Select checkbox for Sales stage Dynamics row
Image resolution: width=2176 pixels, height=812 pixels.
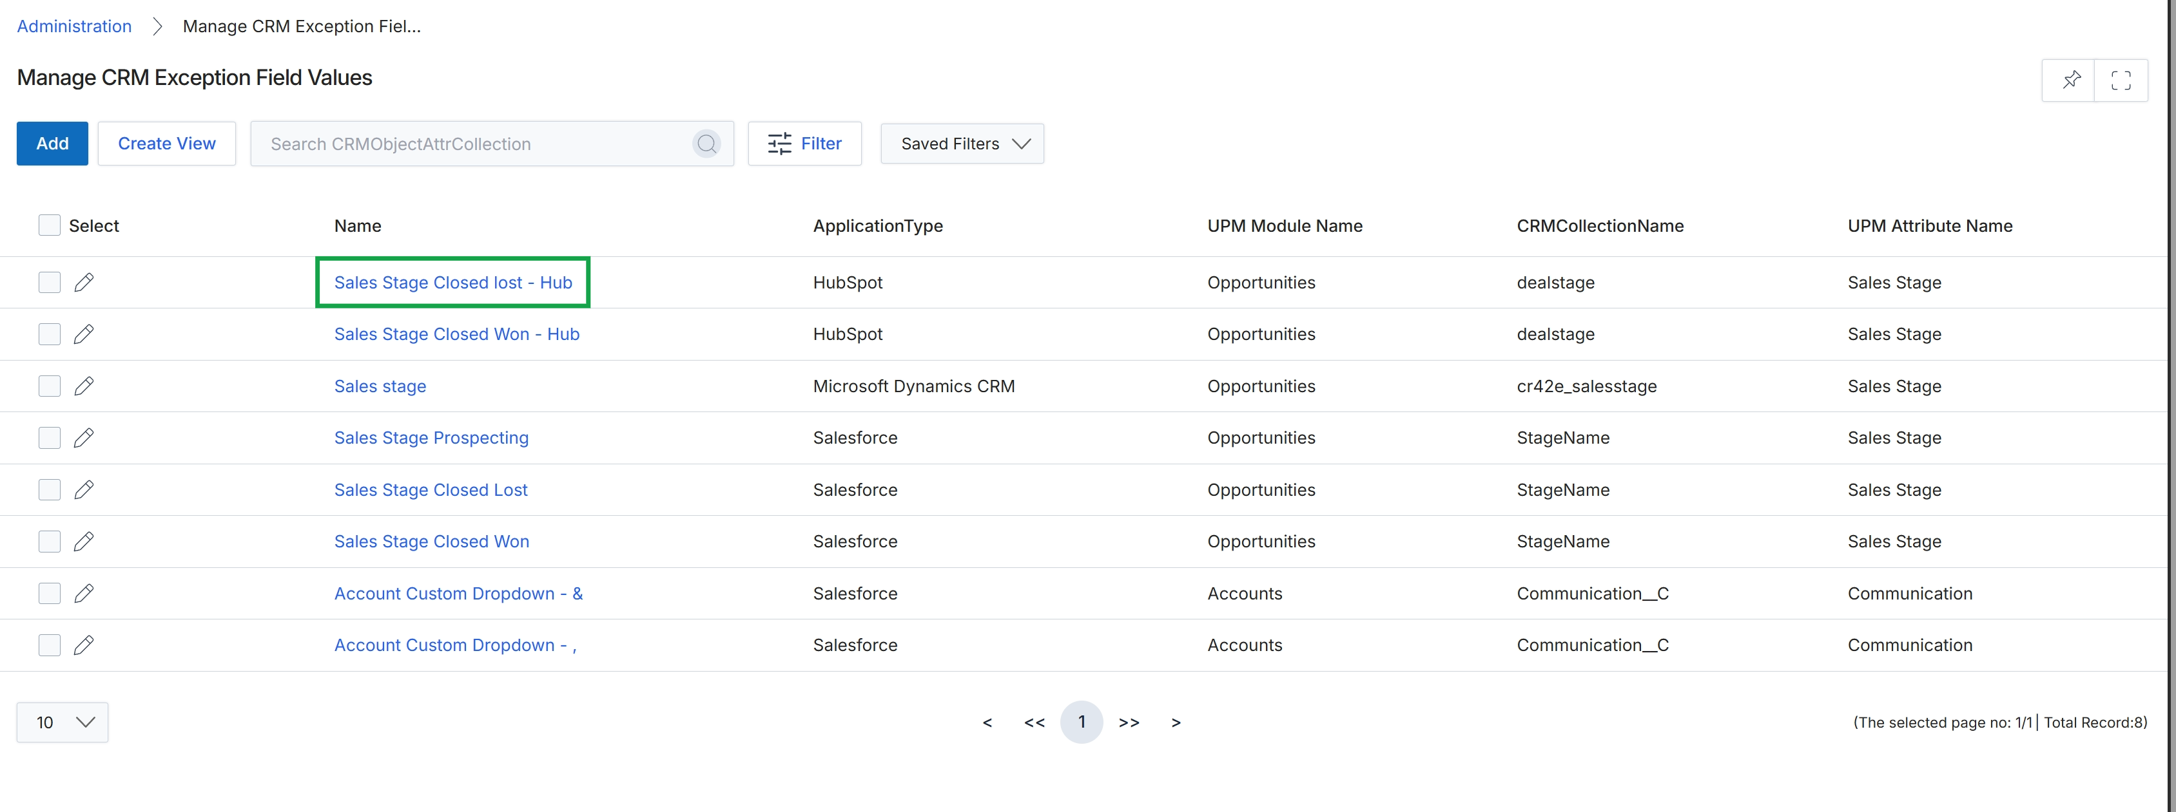pyautogui.click(x=50, y=386)
